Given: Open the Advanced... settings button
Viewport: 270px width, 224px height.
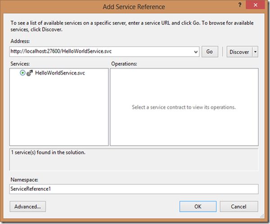Looking at the screenshot, I should [x=28, y=206].
